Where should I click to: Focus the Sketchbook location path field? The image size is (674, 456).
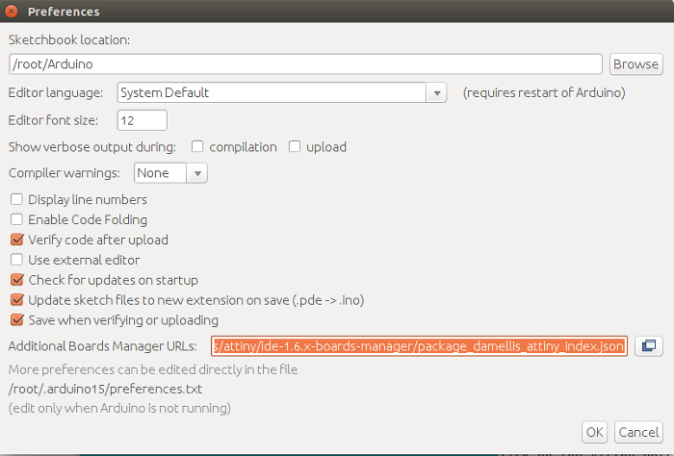(x=305, y=64)
